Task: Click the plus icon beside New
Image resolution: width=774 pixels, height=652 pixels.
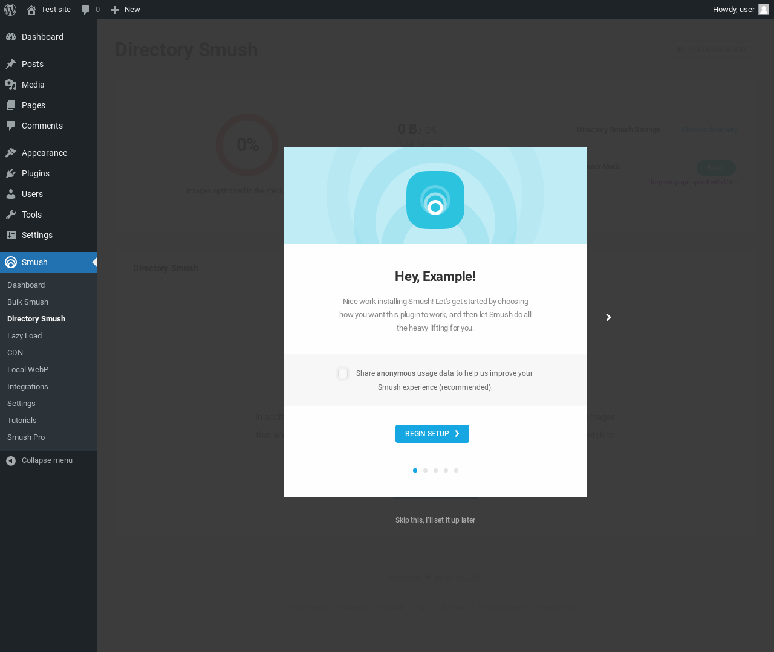Action: (115, 10)
